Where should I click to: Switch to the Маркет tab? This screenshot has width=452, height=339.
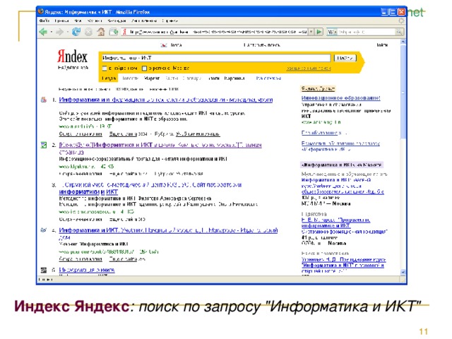coord(152,78)
